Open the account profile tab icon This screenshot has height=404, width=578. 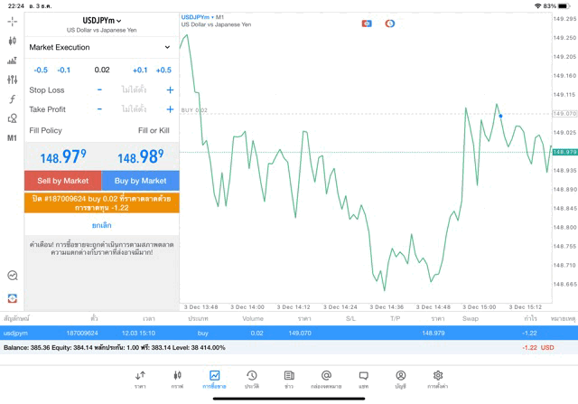[400, 379]
